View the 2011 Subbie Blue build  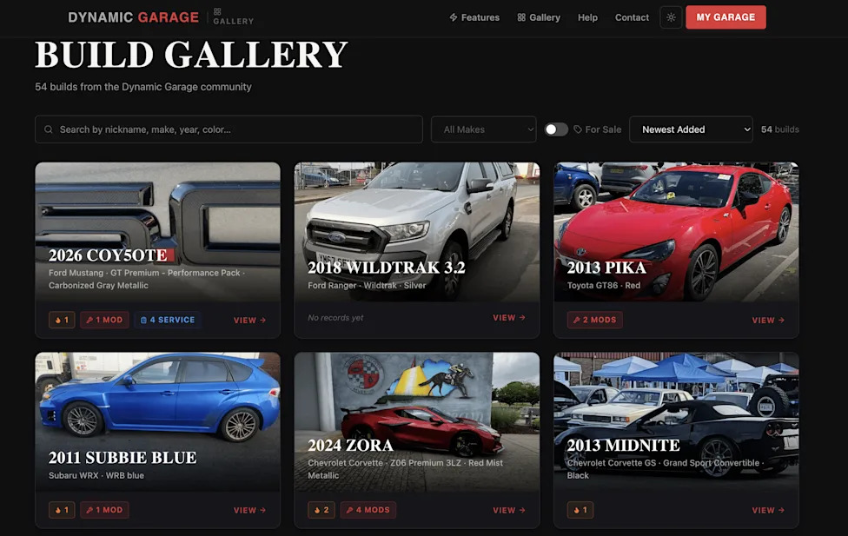(250, 510)
